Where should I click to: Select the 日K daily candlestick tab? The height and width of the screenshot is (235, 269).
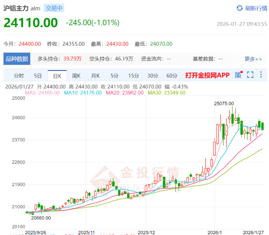(x=57, y=75)
